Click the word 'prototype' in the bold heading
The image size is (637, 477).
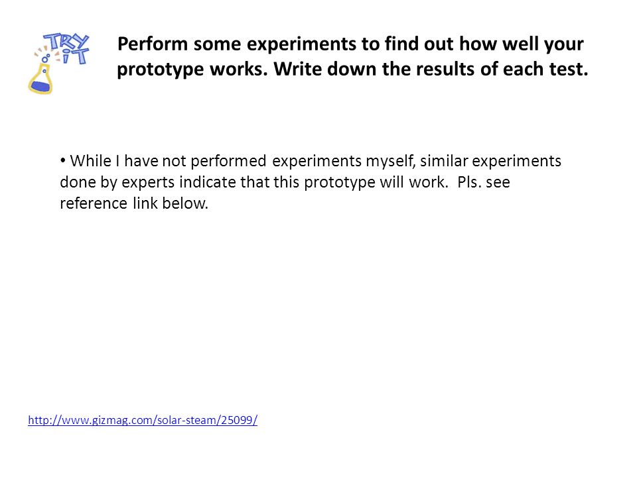click(161, 70)
